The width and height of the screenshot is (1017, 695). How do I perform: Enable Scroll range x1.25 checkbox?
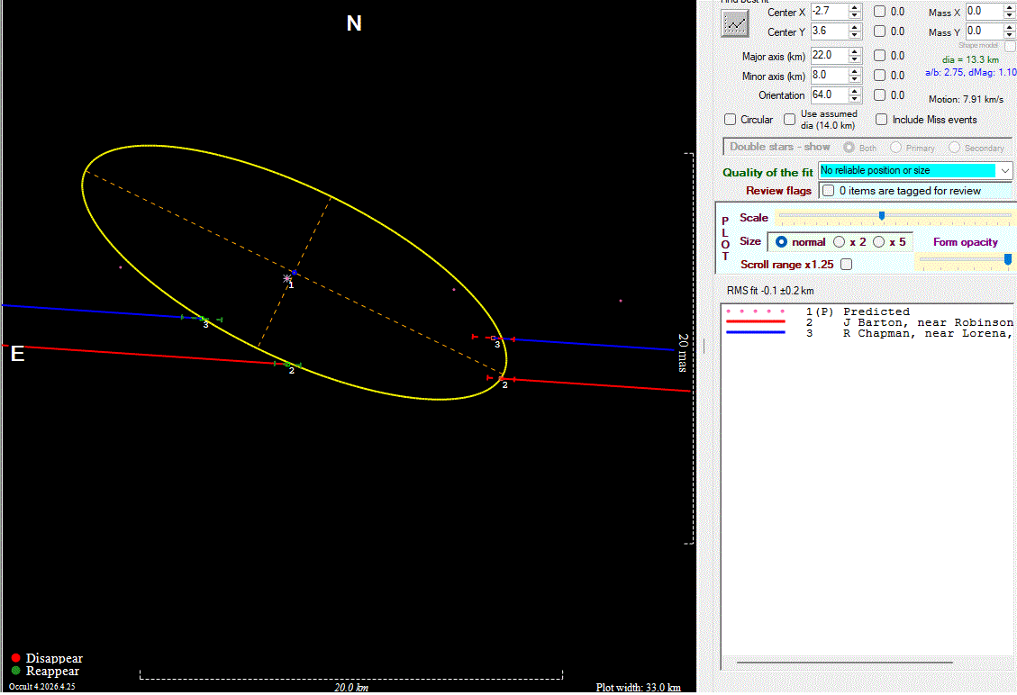[847, 264]
